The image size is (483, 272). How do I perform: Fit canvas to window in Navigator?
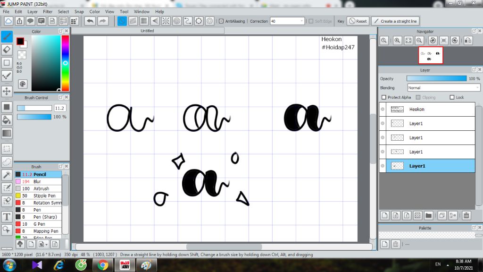tap(408, 41)
